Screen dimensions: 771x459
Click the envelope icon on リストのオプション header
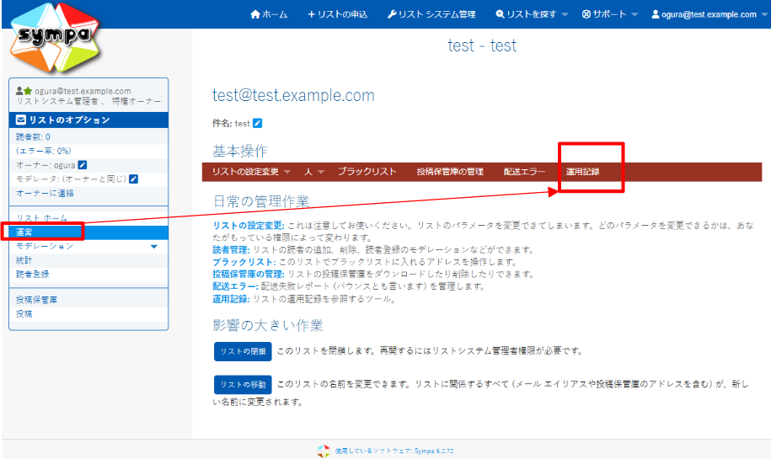tap(21, 120)
